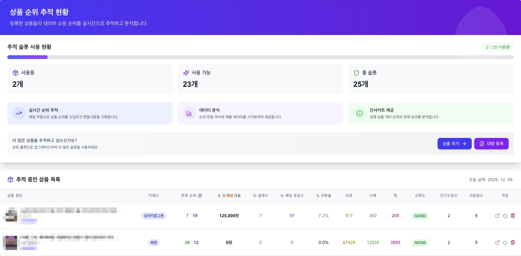Click the 125,000원 sales value
This screenshot has width=521, height=256.
pos(229,216)
